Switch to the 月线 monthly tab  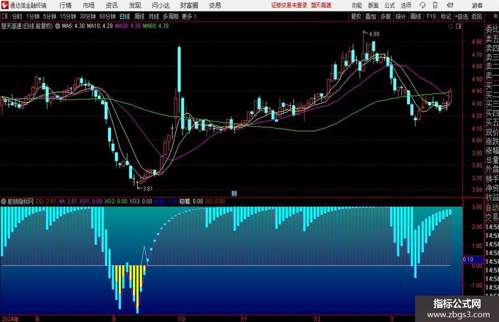(154, 16)
